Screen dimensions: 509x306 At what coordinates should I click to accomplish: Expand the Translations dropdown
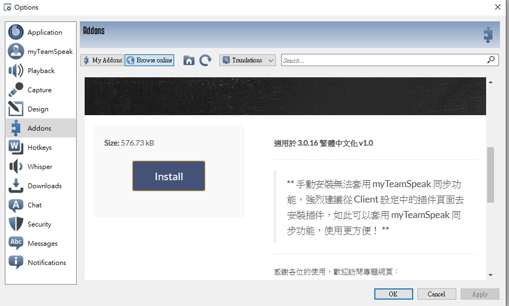point(248,60)
